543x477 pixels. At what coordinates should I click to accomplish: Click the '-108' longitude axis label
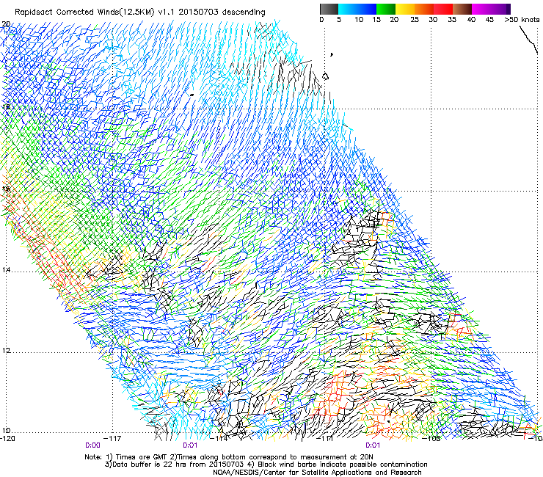click(x=431, y=438)
